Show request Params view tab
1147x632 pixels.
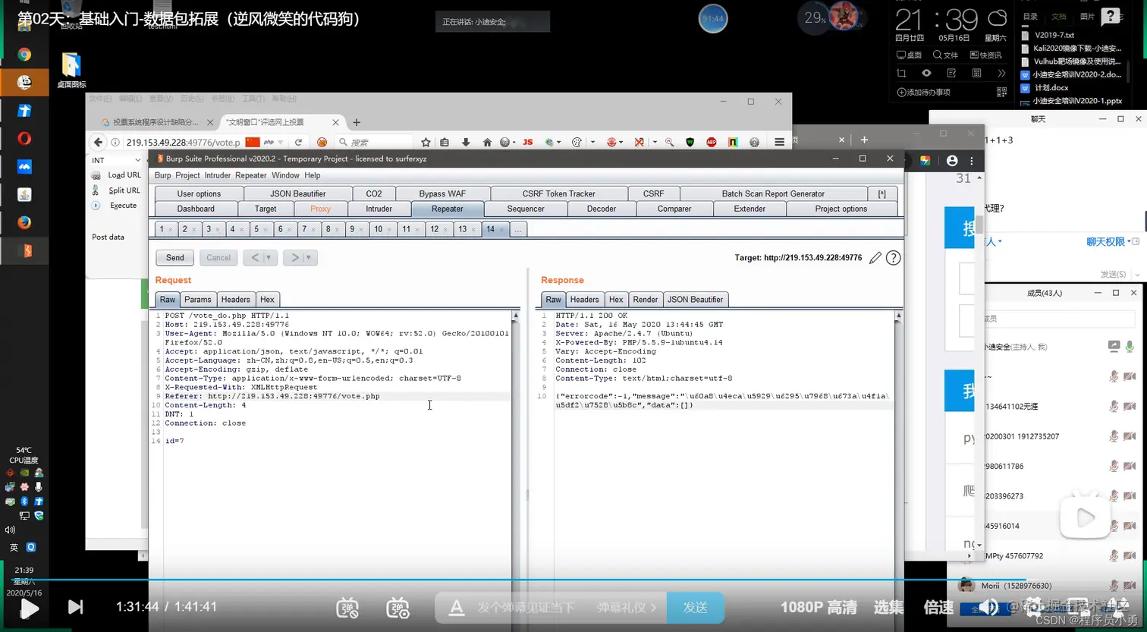point(198,300)
